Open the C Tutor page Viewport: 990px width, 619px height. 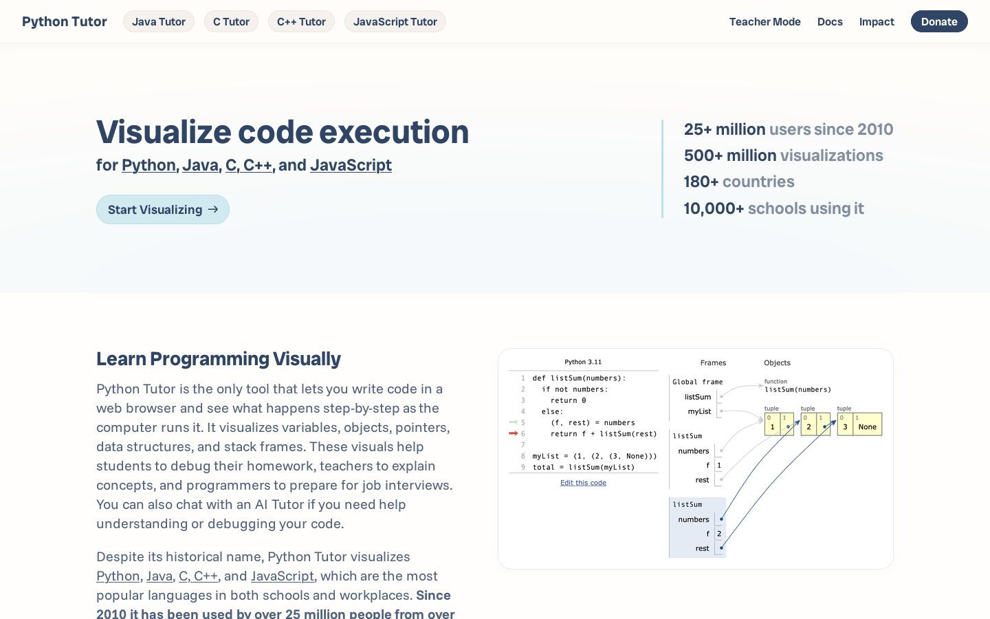231,21
